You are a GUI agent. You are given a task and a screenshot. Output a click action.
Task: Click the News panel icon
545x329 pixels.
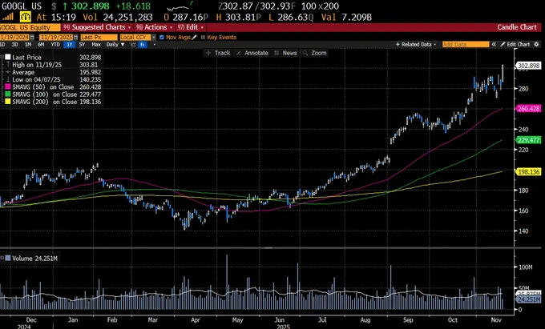click(x=277, y=53)
